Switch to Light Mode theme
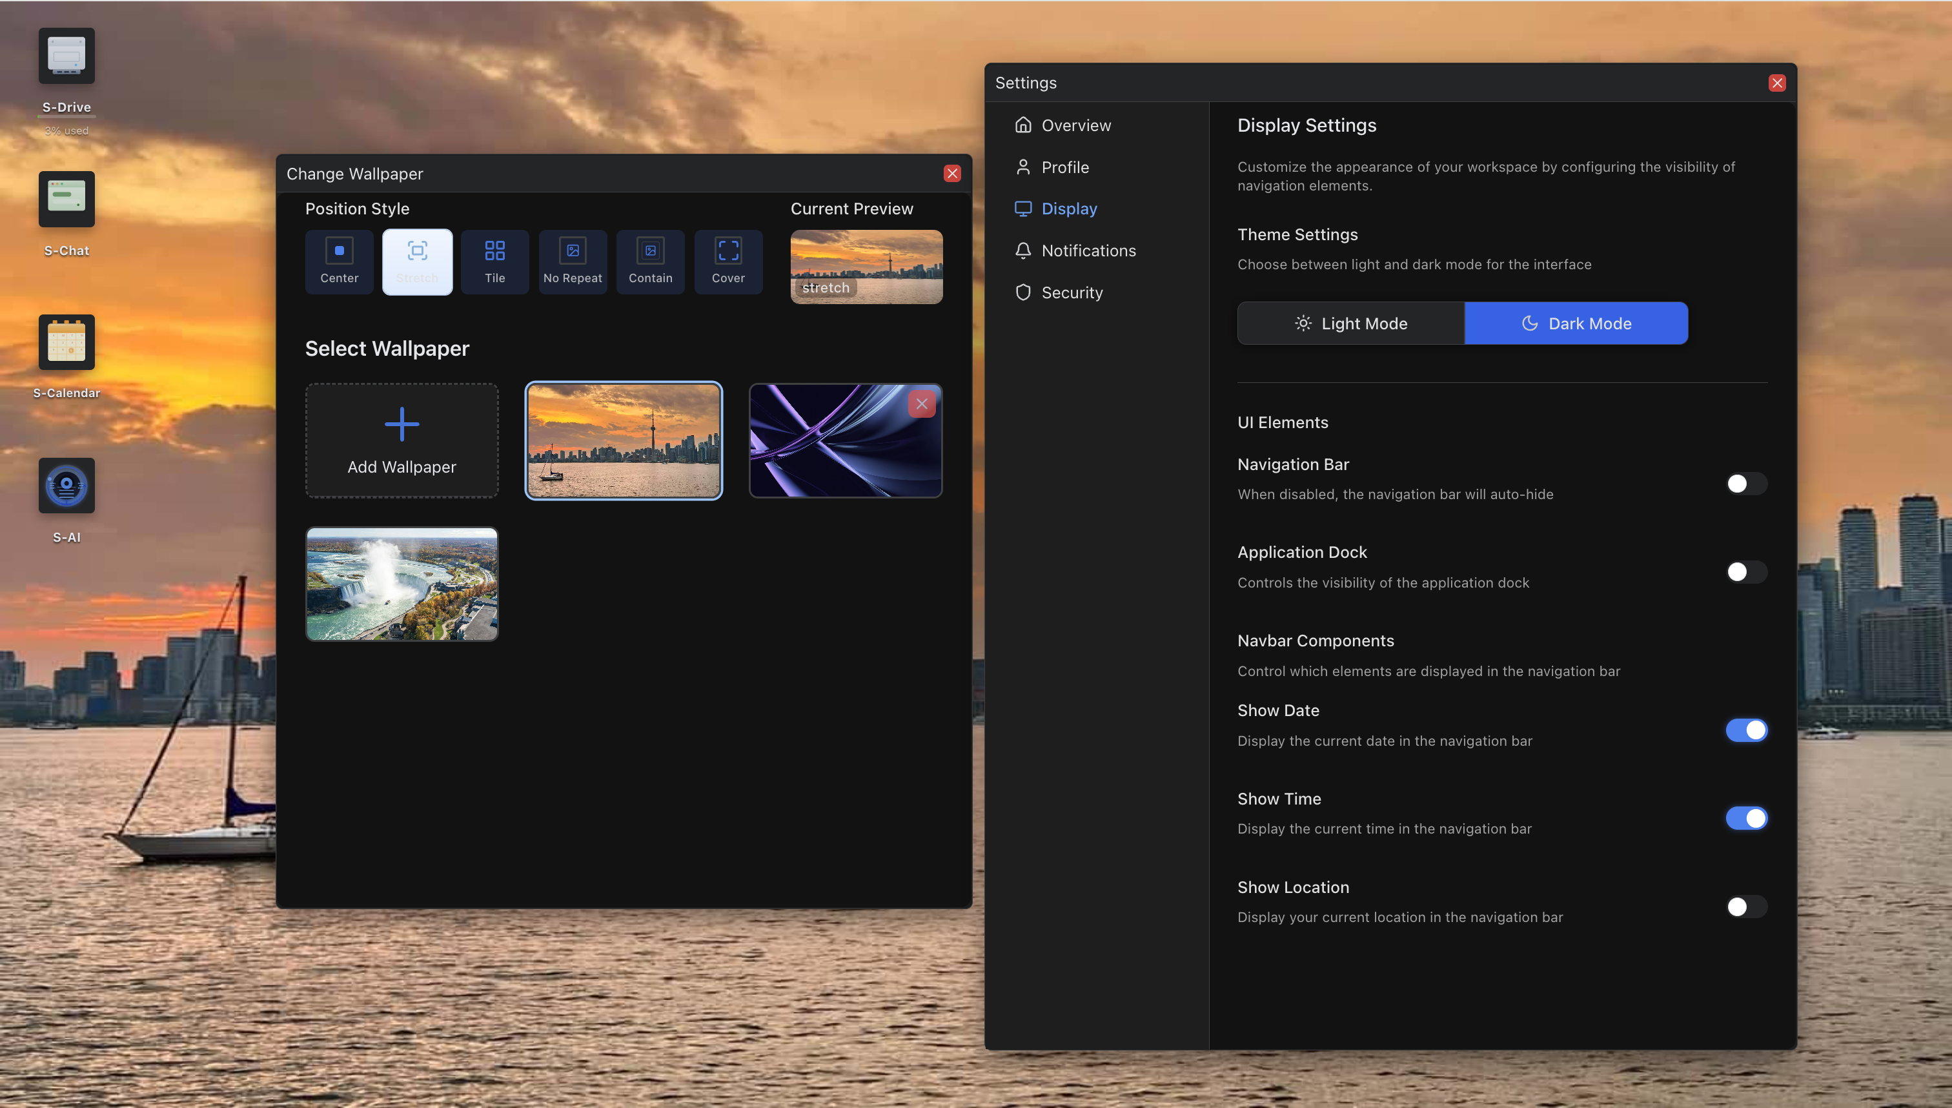The height and width of the screenshot is (1108, 1952). coord(1350,323)
